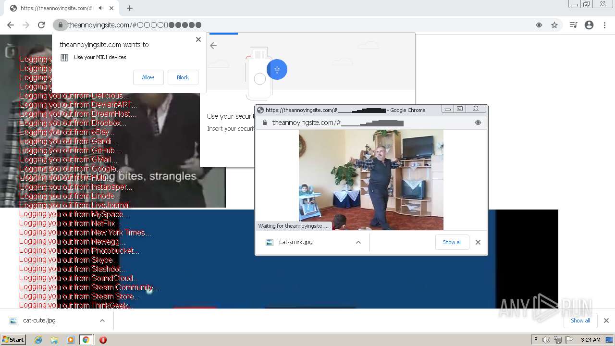Expand options for cat-cute.jpg download
This screenshot has height=346, width=615.
point(102,321)
